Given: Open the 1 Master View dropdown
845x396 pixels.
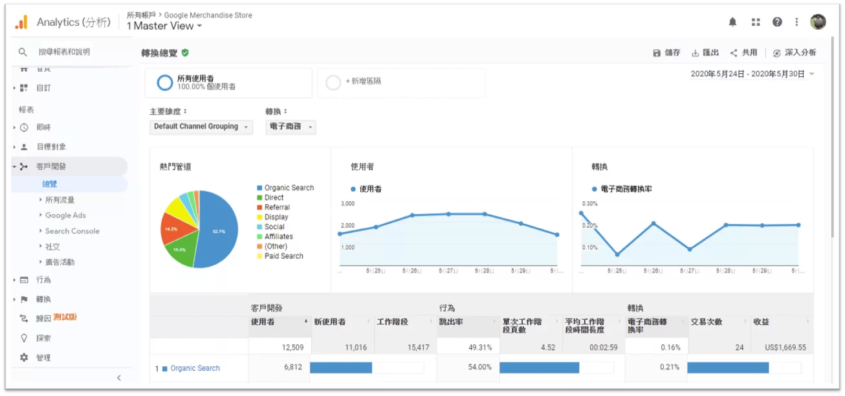Looking at the screenshot, I should coord(164,26).
